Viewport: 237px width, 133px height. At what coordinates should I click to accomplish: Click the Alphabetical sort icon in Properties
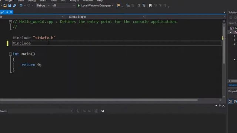click(x=235, y=101)
